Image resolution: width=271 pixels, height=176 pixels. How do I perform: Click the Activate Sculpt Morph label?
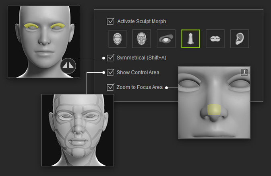coord(142,21)
